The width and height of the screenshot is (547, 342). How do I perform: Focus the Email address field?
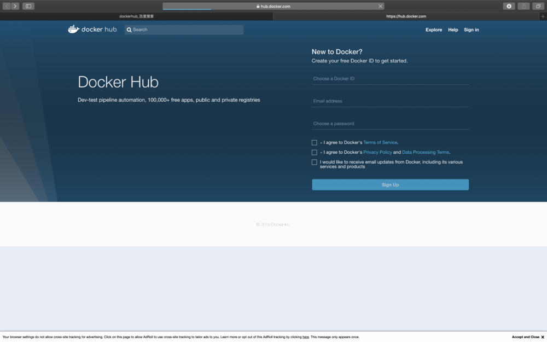point(391,101)
